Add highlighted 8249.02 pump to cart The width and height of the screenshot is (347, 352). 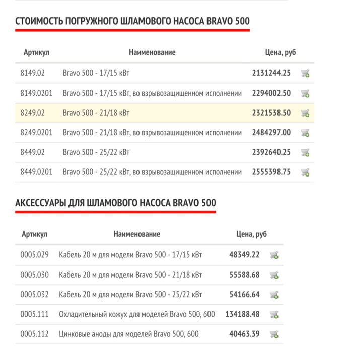coord(305,113)
